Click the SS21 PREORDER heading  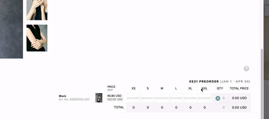(x=204, y=81)
